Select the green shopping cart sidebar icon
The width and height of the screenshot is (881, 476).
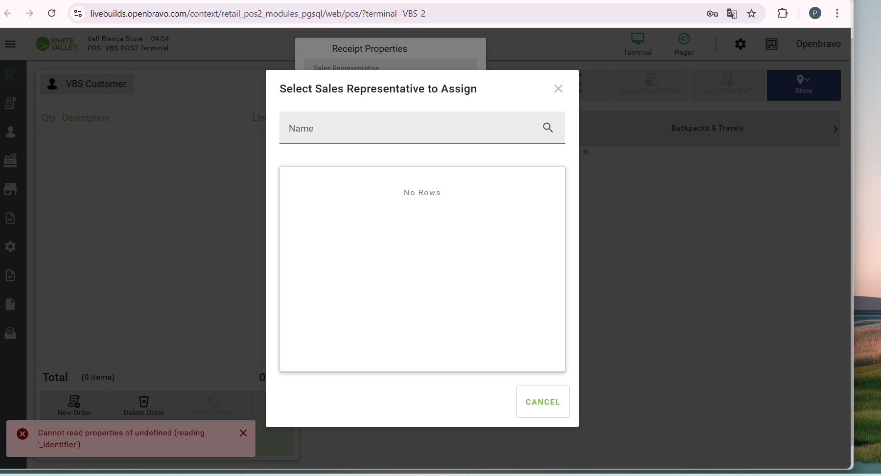coord(10,74)
